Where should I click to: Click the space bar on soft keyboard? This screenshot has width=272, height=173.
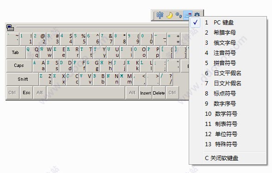tap(86, 93)
